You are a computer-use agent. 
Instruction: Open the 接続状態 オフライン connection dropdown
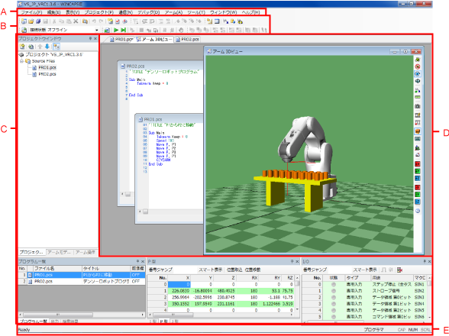pyautogui.click(x=63, y=30)
